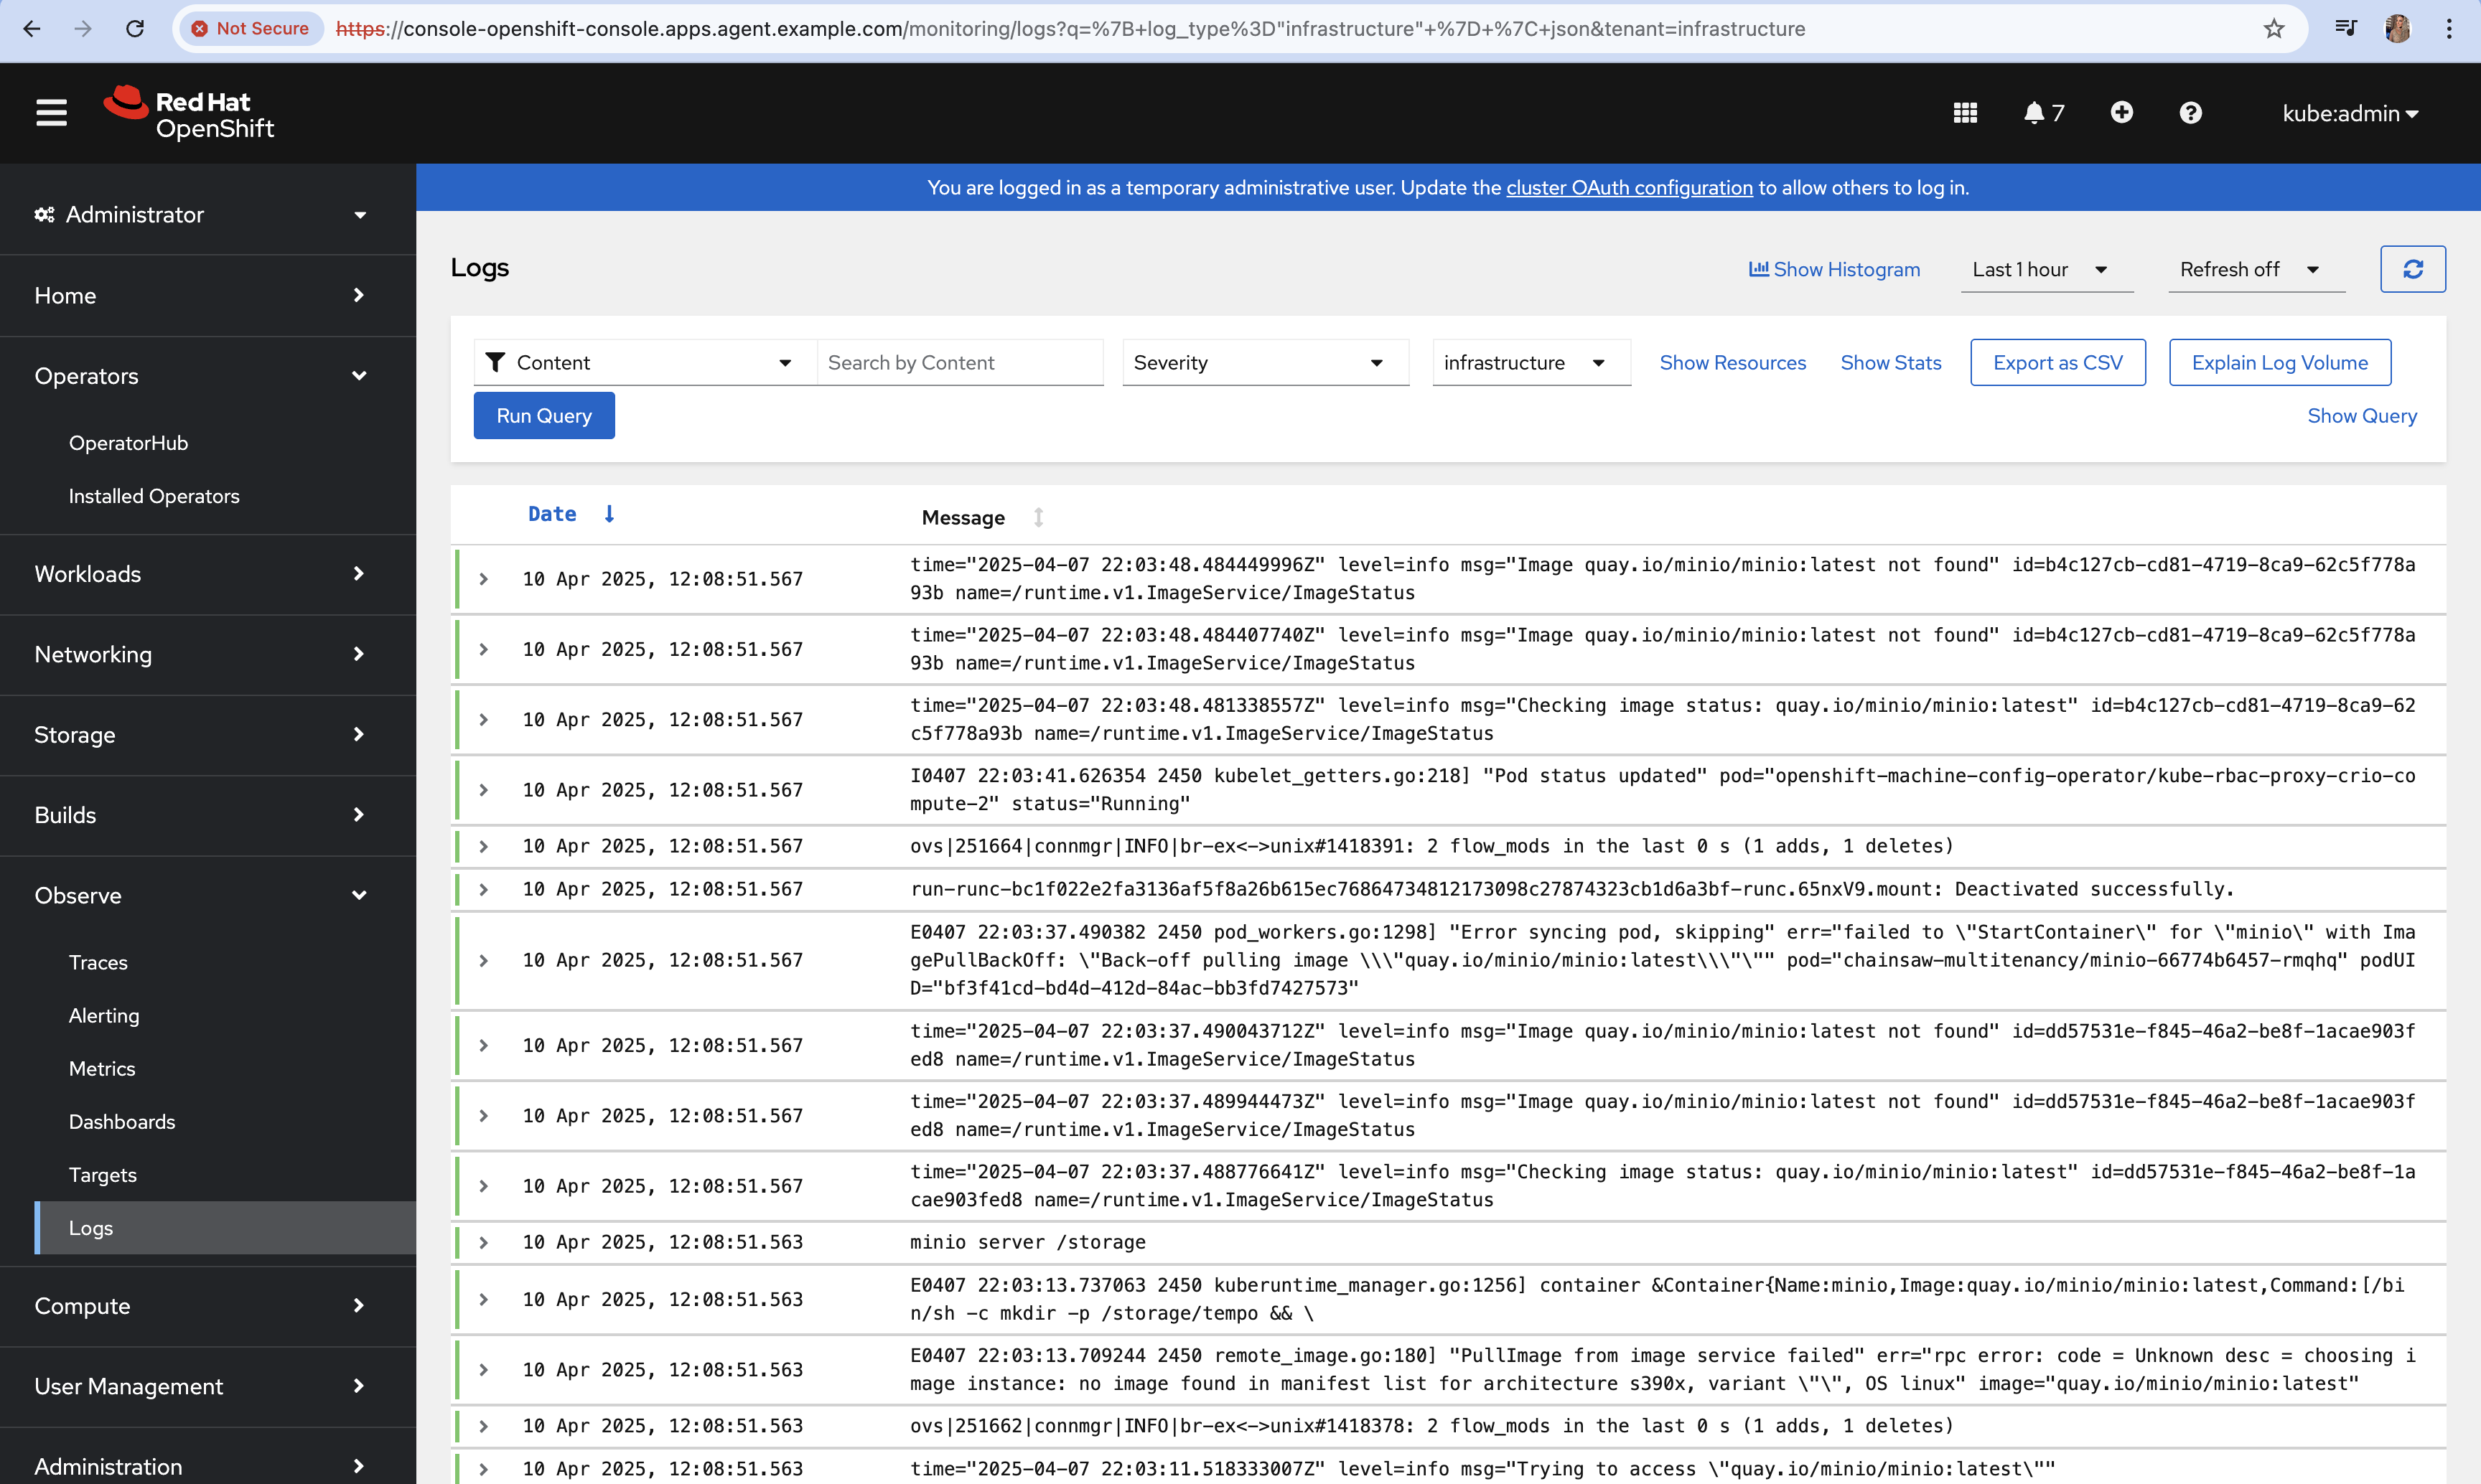The image size is (2481, 1484).
Task: Open the notifications bell with 7 alerts
Action: [2043, 113]
